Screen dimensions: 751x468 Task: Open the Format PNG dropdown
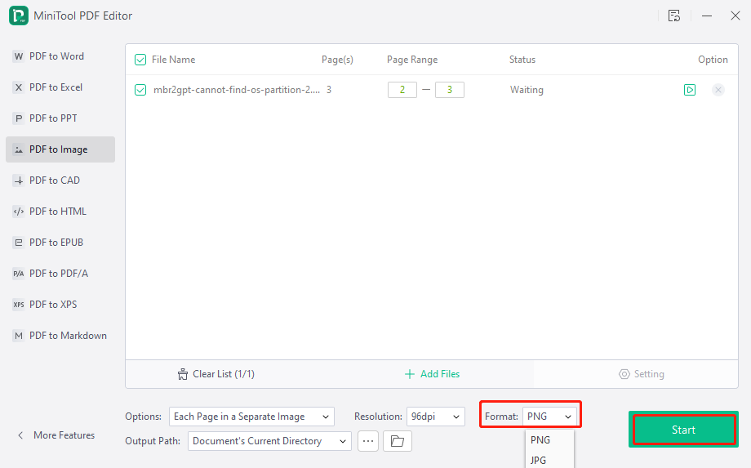(550, 417)
